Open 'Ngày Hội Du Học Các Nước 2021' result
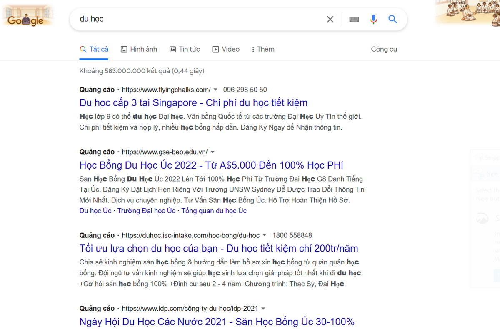The width and height of the screenshot is (500, 329). coord(217,322)
